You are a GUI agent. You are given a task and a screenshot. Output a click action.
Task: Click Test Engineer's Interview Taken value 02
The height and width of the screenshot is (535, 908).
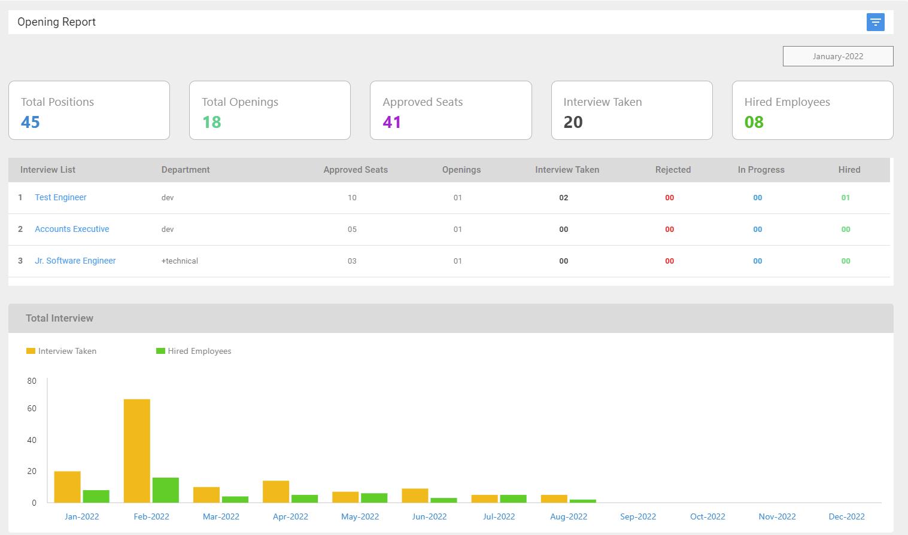564,198
